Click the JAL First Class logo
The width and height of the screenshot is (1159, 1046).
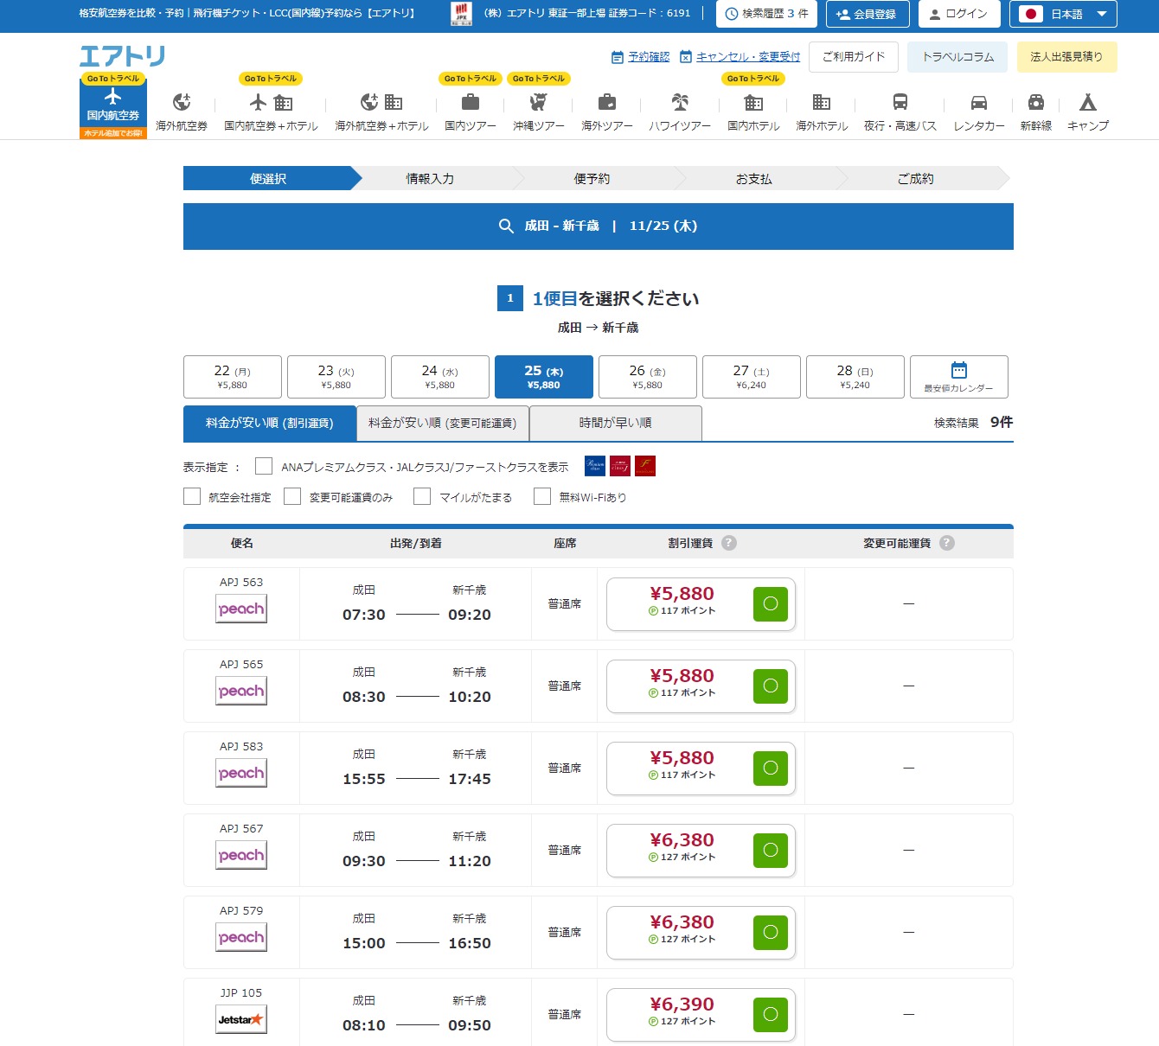point(645,466)
